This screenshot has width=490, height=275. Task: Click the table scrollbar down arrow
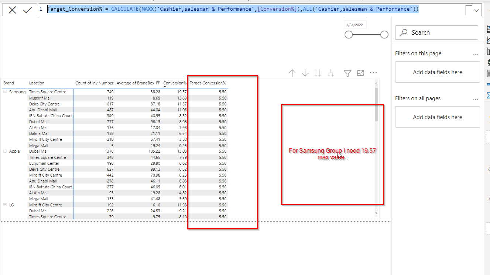376,213
